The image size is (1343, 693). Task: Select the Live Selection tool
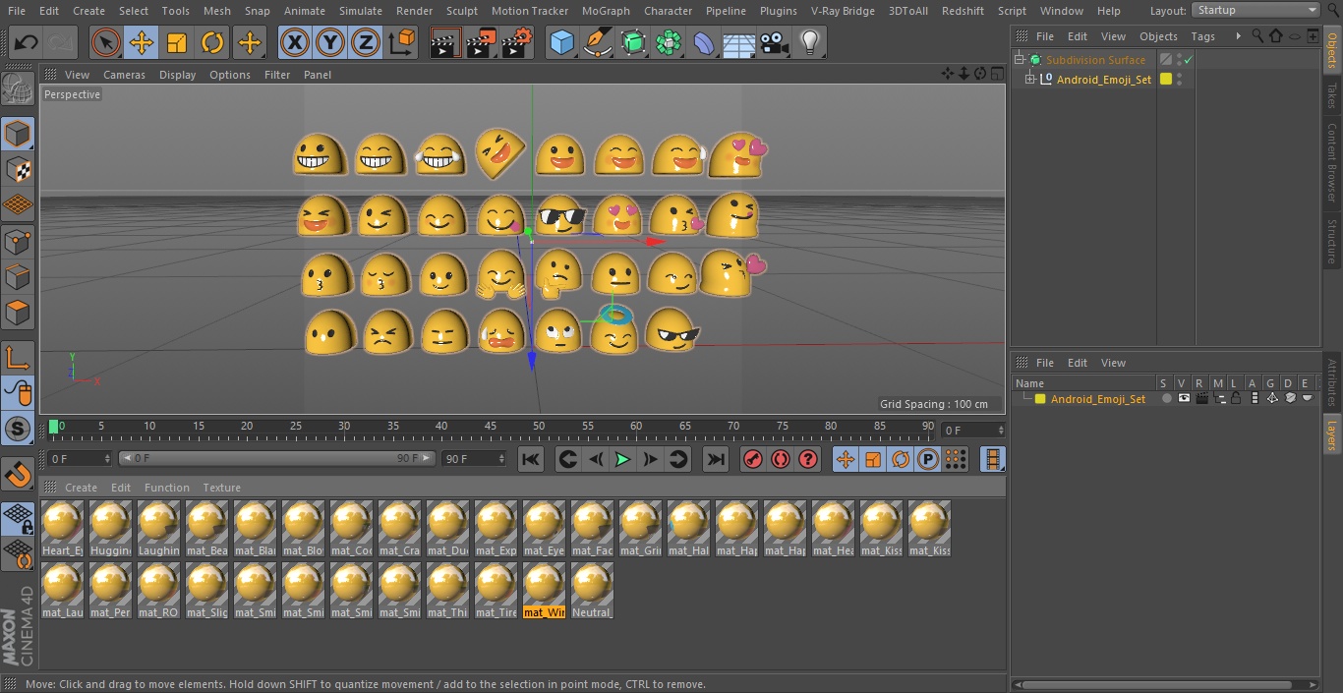[x=106, y=43]
